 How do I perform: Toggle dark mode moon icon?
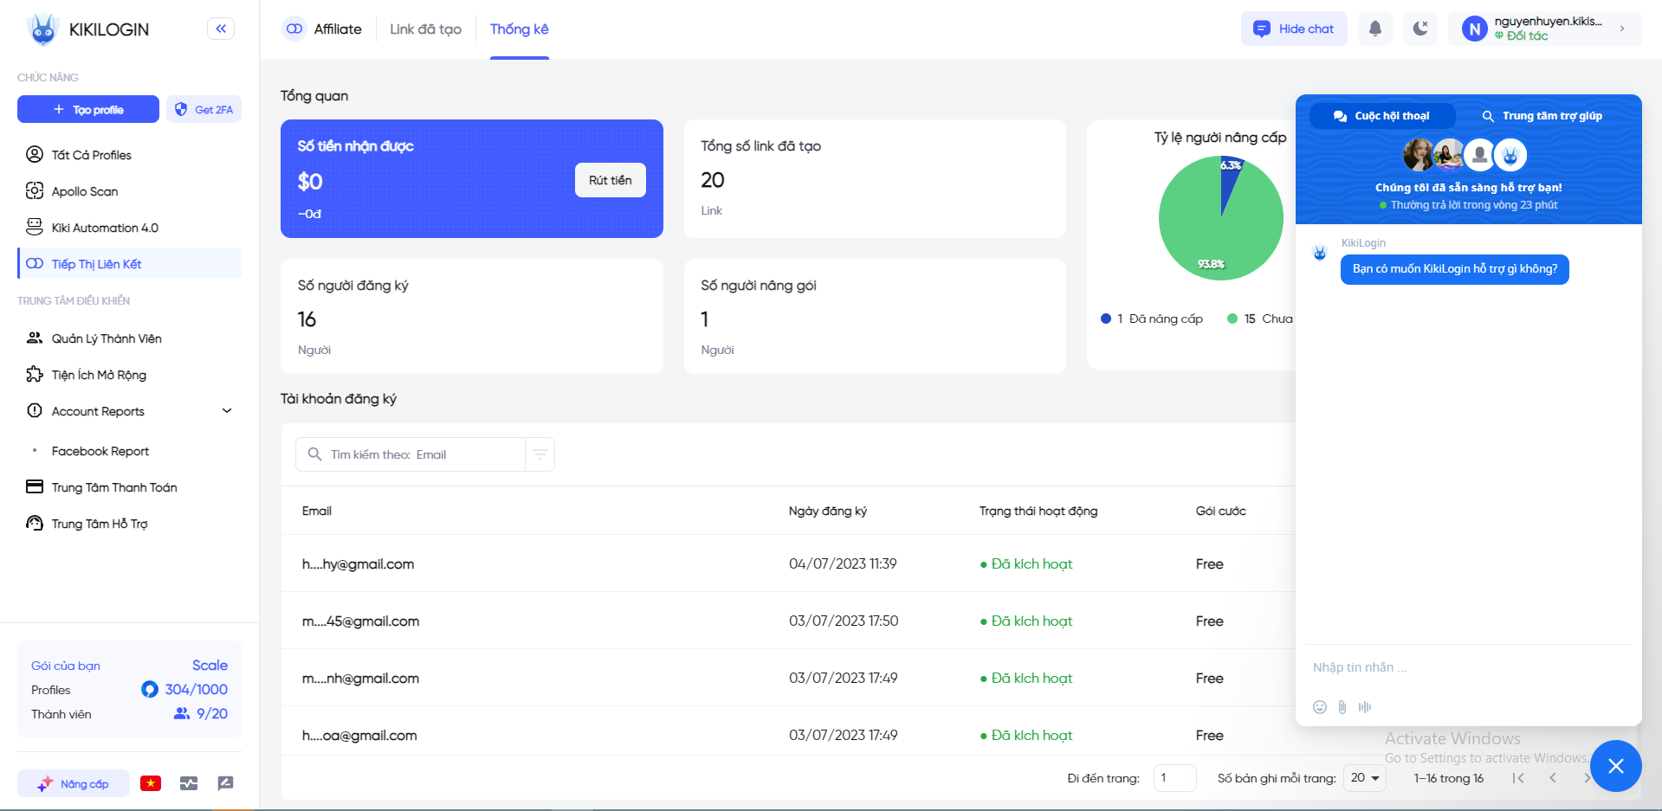point(1420,29)
